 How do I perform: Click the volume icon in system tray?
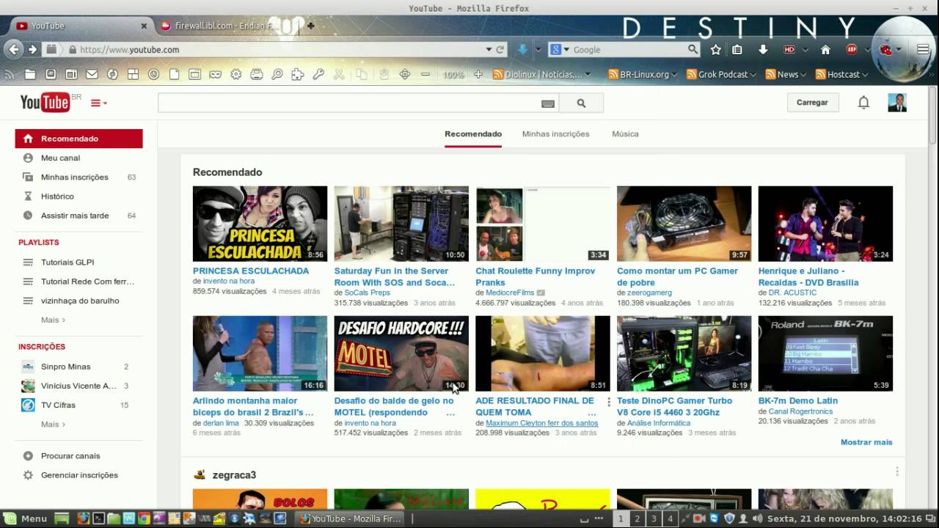(x=758, y=518)
